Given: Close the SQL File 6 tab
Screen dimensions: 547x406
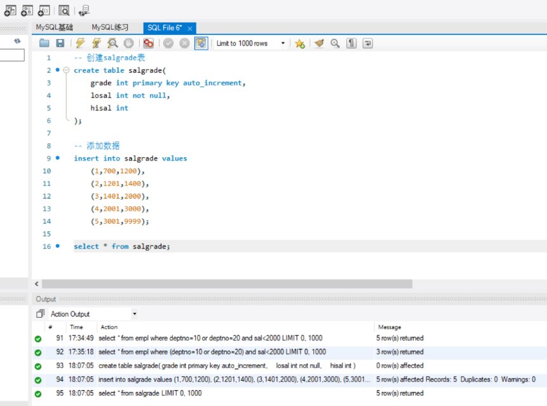Looking at the screenshot, I should (190, 28).
